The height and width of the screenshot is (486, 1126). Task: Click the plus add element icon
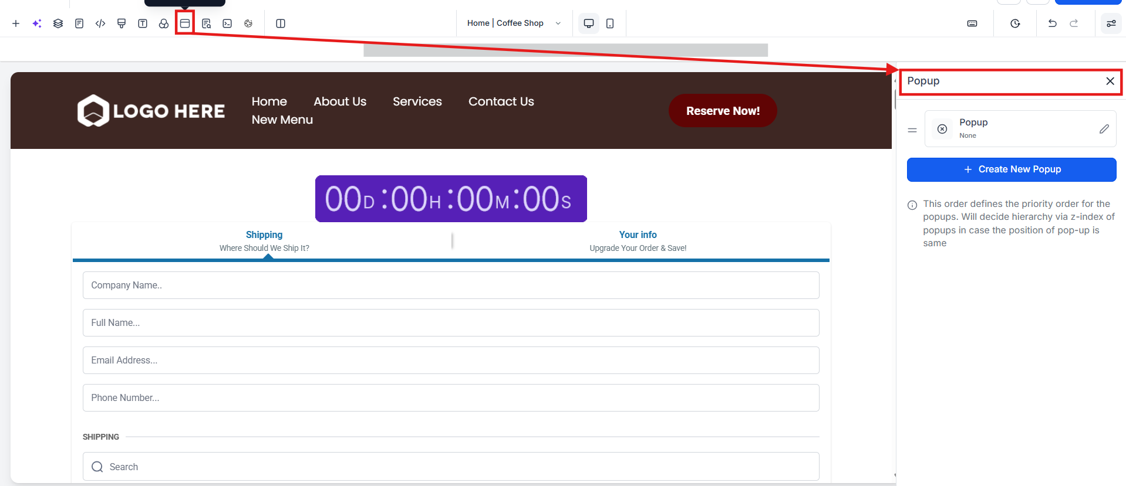point(16,23)
